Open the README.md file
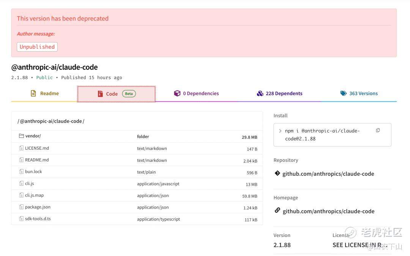410x256 pixels. pos(37,160)
